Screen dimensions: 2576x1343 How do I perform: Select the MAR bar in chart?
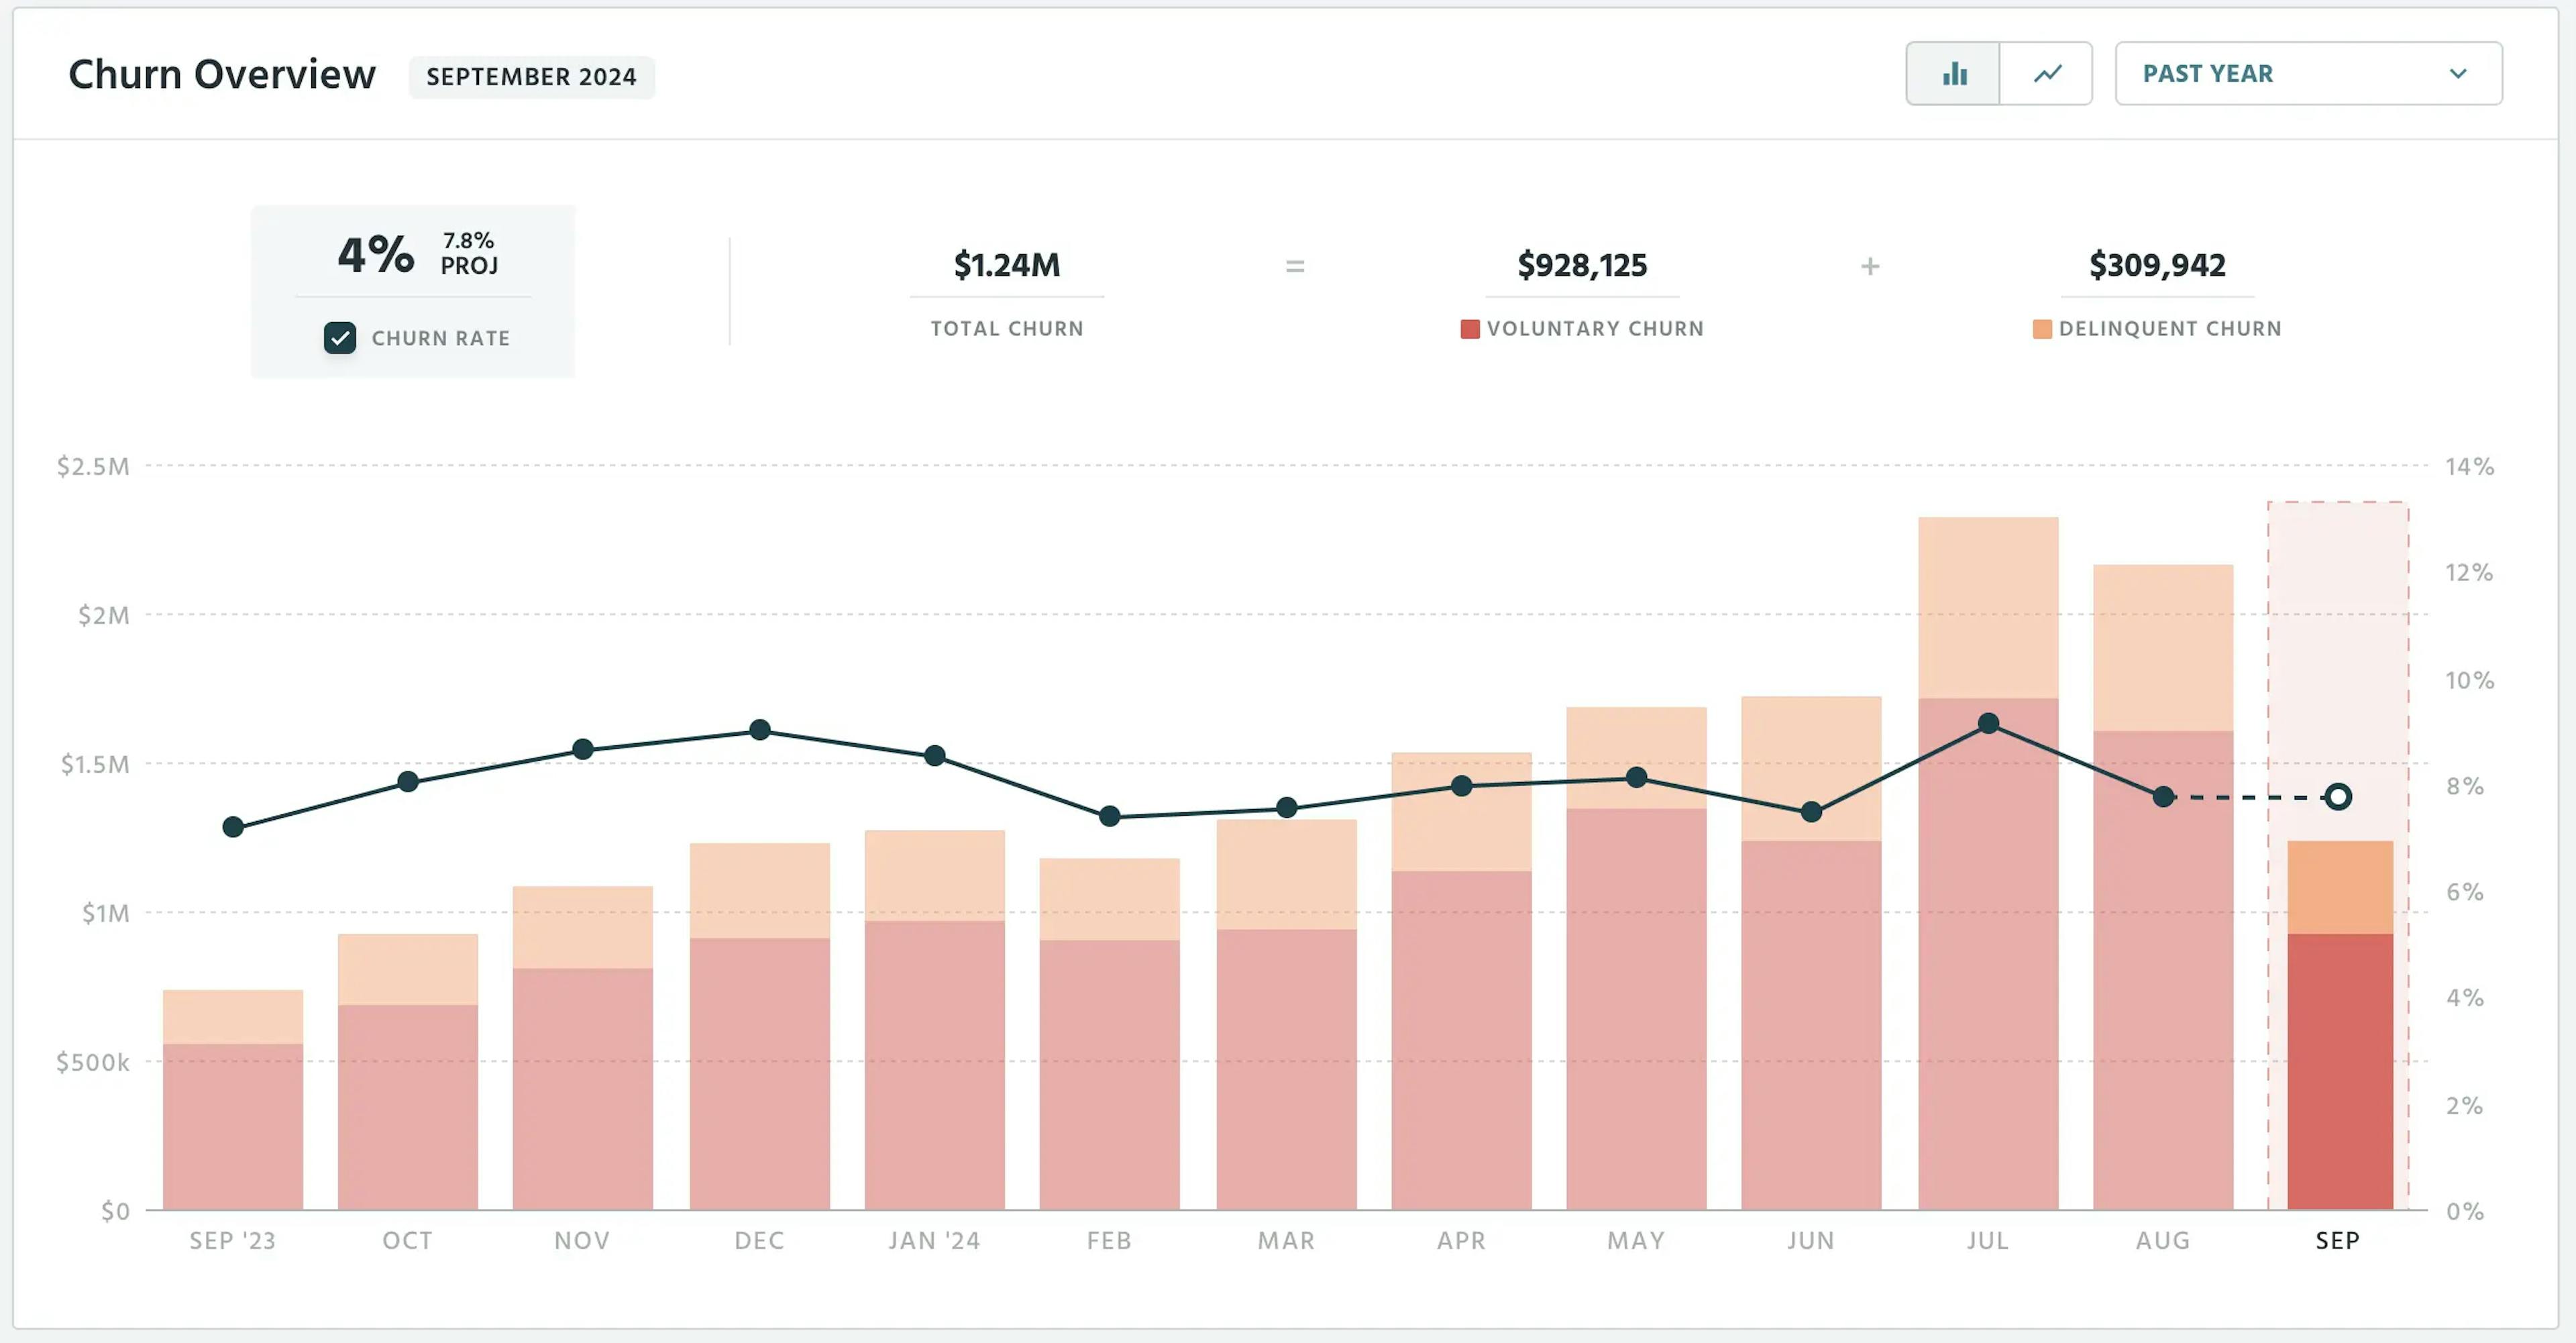coord(1287,1015)
